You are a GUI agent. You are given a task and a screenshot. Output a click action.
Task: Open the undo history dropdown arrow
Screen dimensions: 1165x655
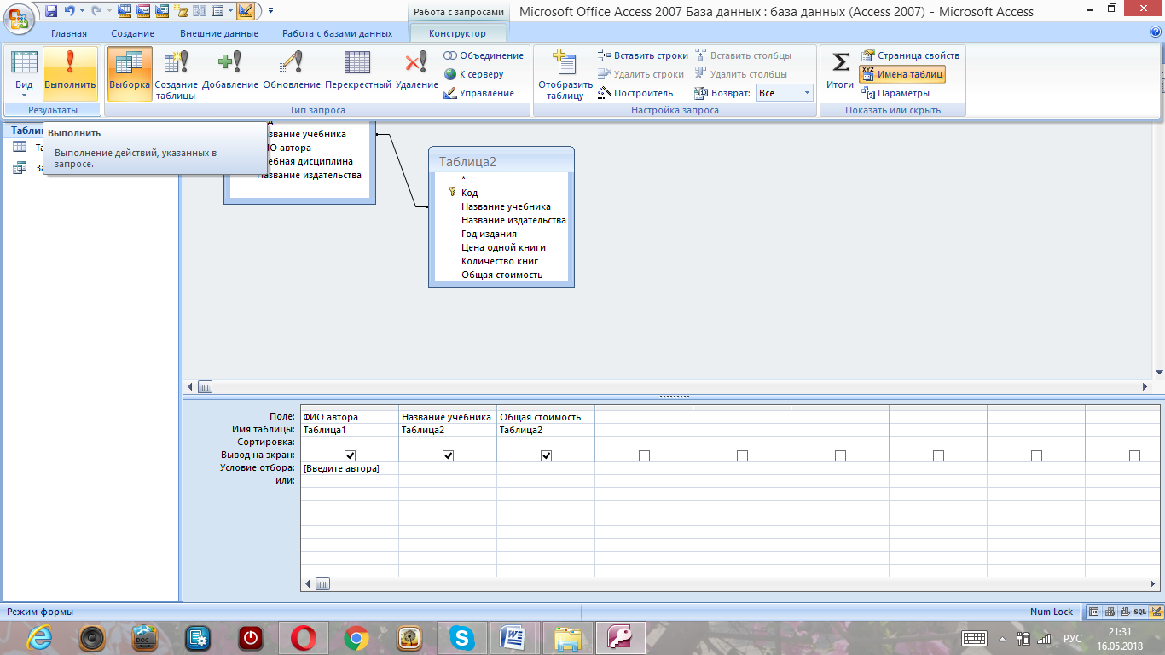82,11
